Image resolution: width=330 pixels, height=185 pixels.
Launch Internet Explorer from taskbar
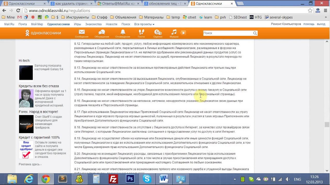[x=29, y=179]
